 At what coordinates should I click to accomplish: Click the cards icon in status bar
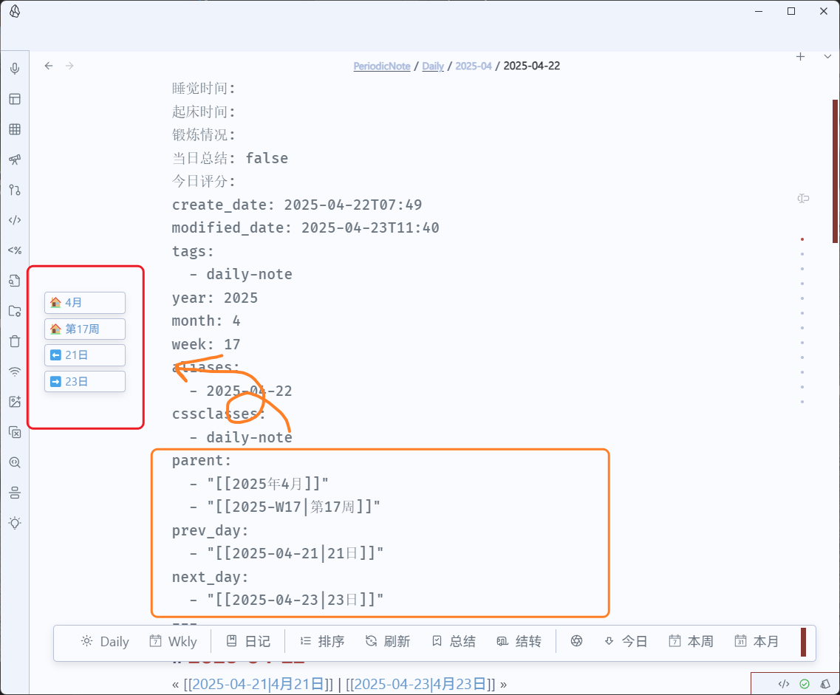(x=825, y=684)
